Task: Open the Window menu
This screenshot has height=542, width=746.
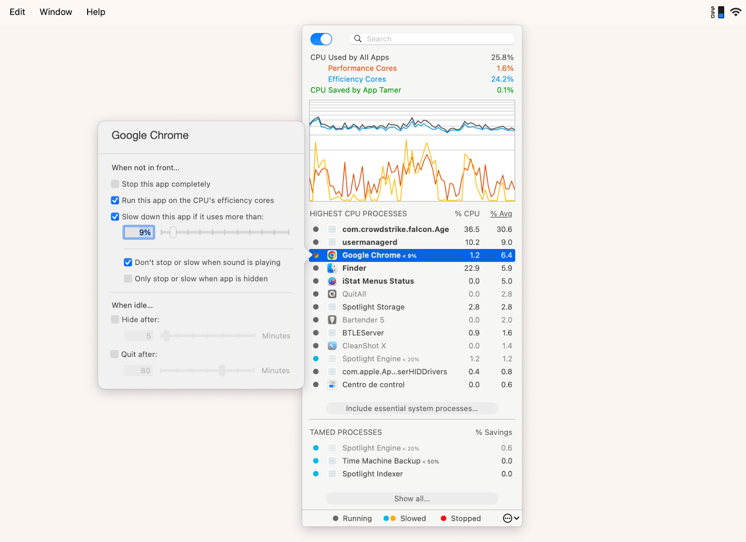Action: coord(55,12)
